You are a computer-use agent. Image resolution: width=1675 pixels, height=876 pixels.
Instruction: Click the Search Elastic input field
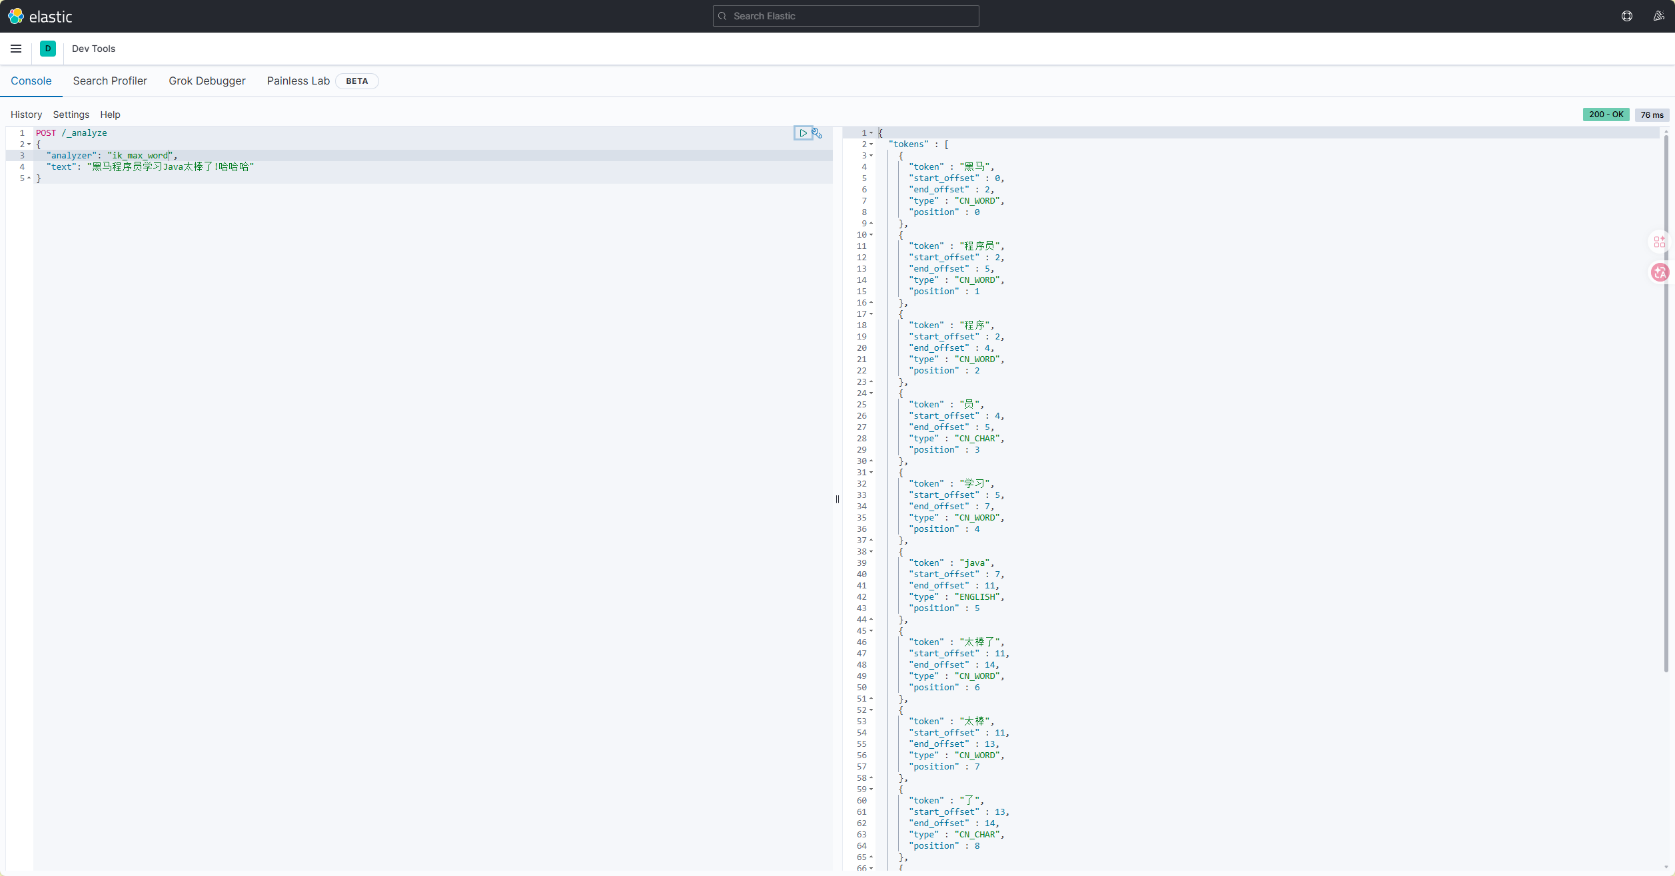[x=846, y=16]
